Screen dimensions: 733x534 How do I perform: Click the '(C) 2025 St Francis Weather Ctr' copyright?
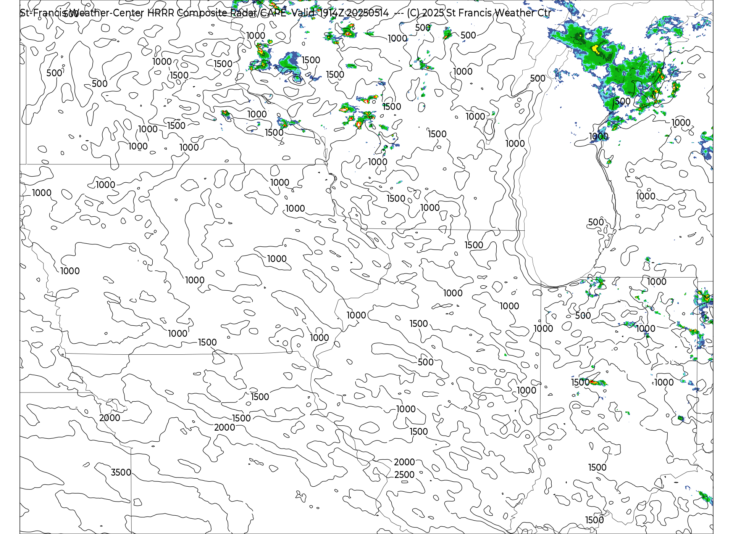point(479,13)
